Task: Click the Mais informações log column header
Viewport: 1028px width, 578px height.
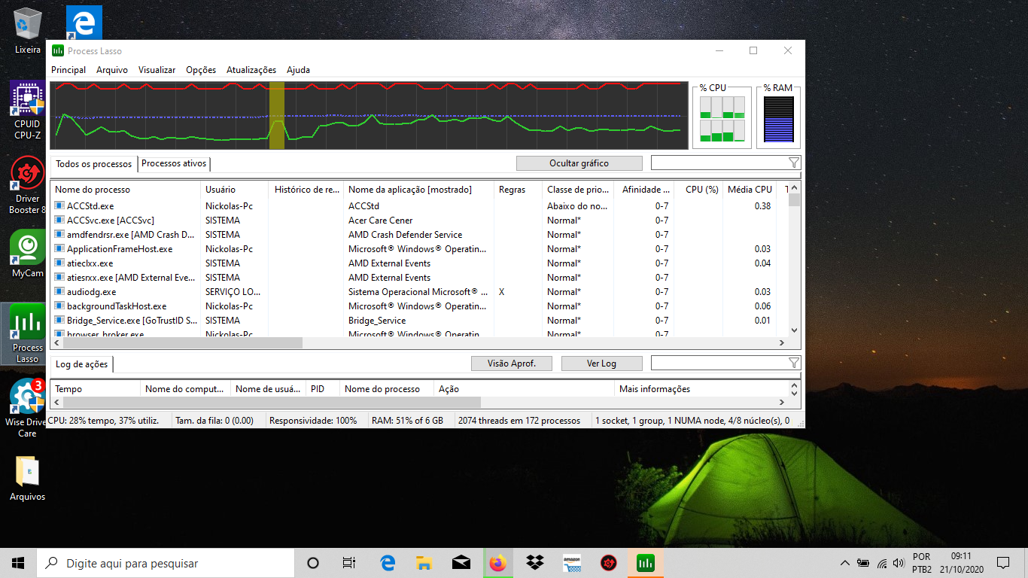Action: pos(701,389)
